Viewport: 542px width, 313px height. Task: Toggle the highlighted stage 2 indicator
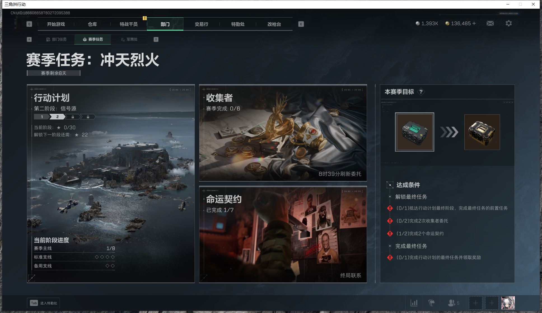coord(57,117)
